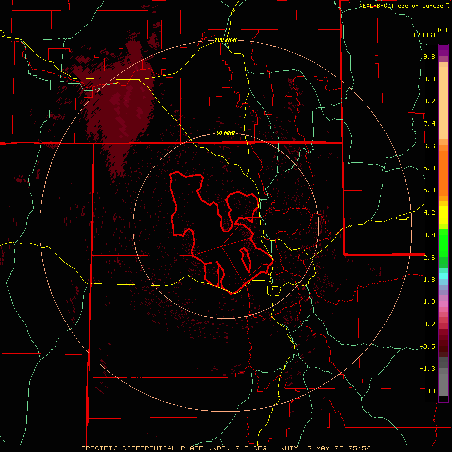Click the 6.6 scale value
452x452 pixels.
[x=429, y=146]
